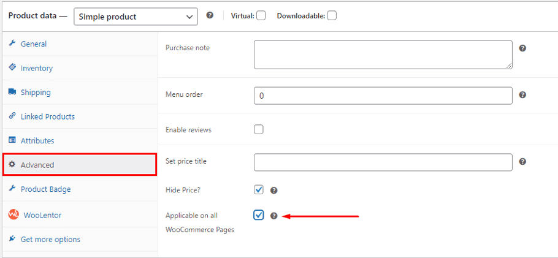The width and height of the screenshot is (558, 258).
Task: Uncheck Applicable on all WooCommerce Pages checkbox
Action: tap(259, 215)
